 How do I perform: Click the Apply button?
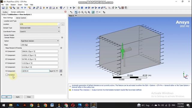pyautogui.click(x=18, y=97)
